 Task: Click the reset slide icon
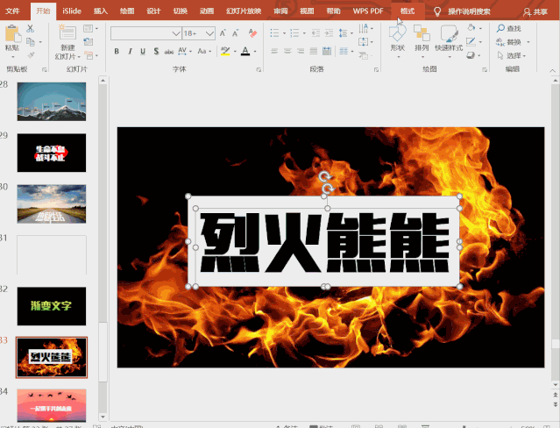[88, 42]
